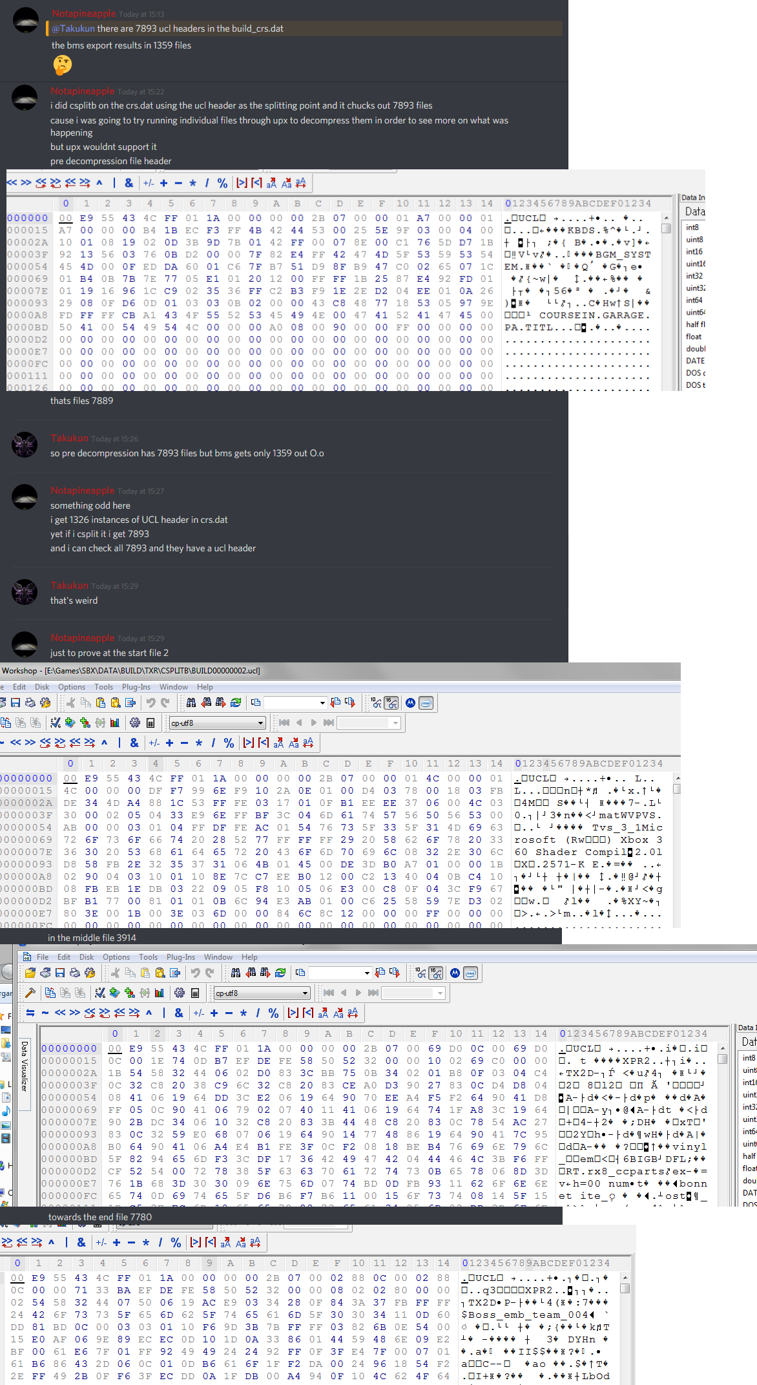Toggle hex offsets button in BUILD00000002.ucl window

point(391,703)
